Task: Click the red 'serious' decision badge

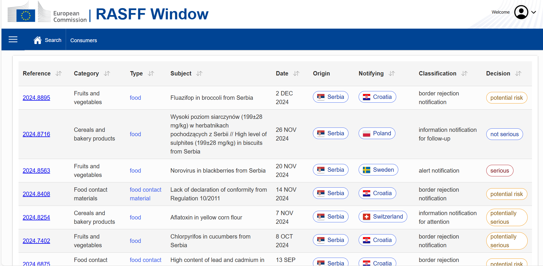Action: coord(500,171)
